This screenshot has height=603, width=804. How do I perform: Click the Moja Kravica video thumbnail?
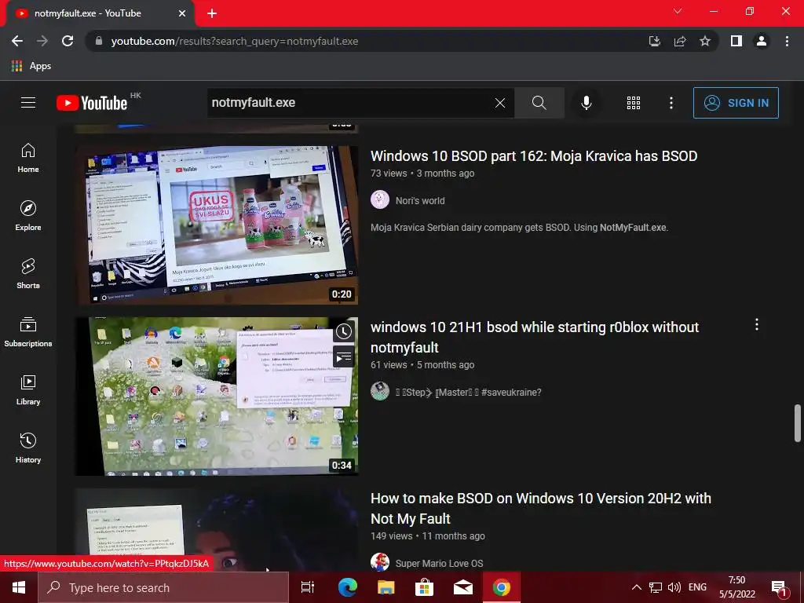[217, 225]
